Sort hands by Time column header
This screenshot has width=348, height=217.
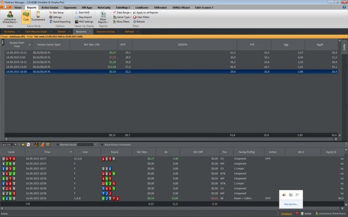pos(49,152)
